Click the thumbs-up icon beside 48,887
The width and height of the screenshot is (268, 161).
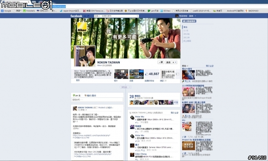147,74
